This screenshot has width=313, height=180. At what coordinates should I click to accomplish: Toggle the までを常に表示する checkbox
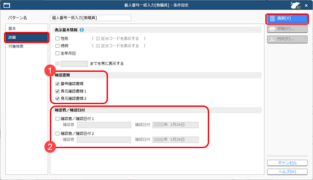point(58,64)
